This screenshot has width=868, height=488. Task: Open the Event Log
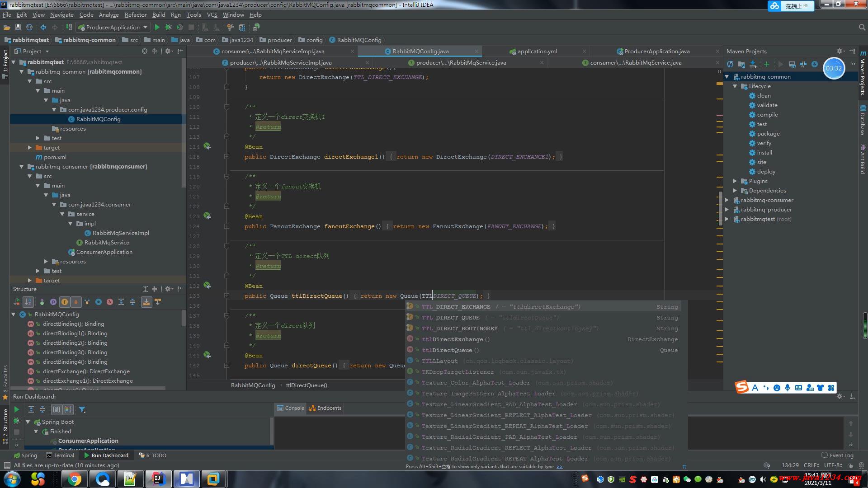point(837,455)
